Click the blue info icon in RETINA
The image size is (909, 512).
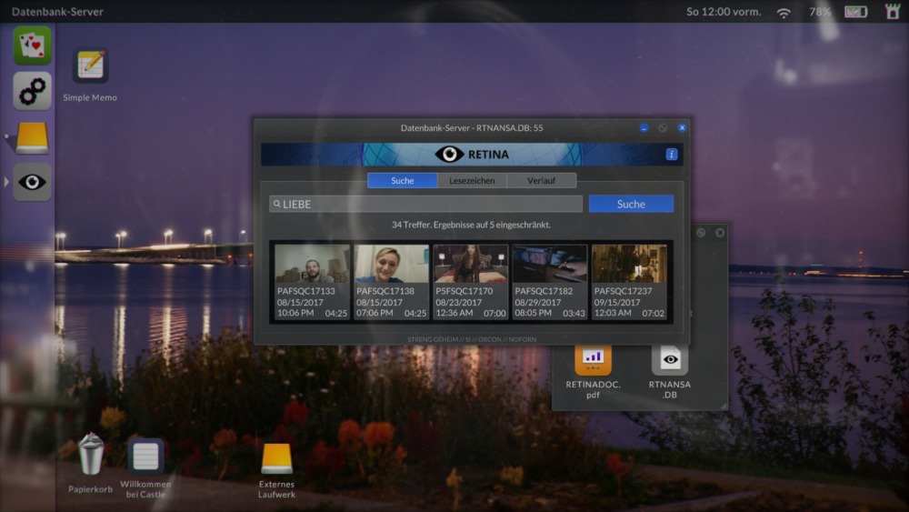pyautogui.click(x=672, y=155)
